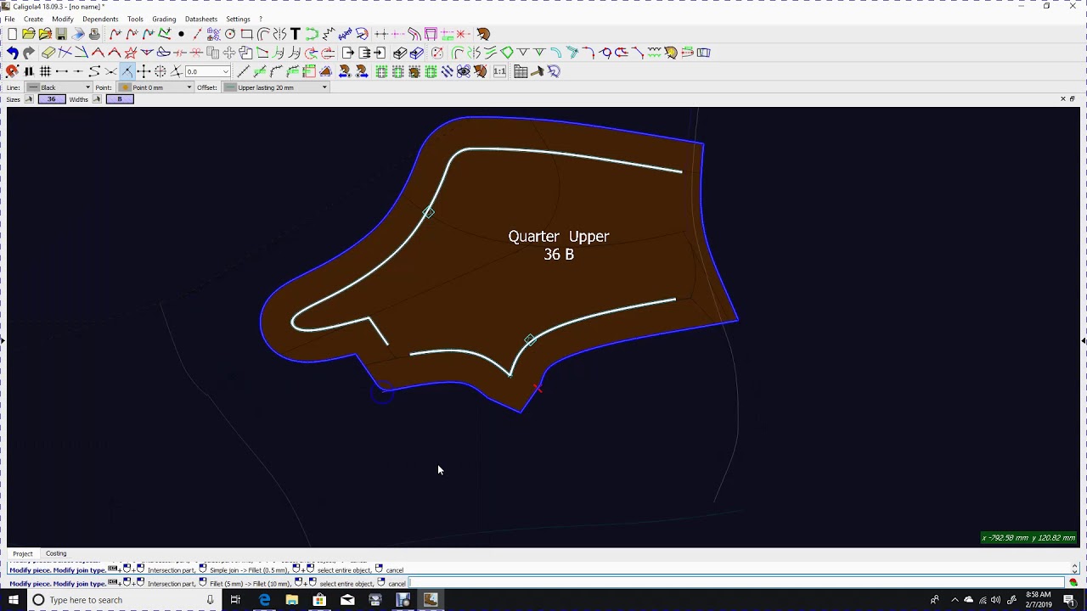Click the Save floppy disk icon
The width and height of the screenshot is (1087, 611).
point(61,34)
